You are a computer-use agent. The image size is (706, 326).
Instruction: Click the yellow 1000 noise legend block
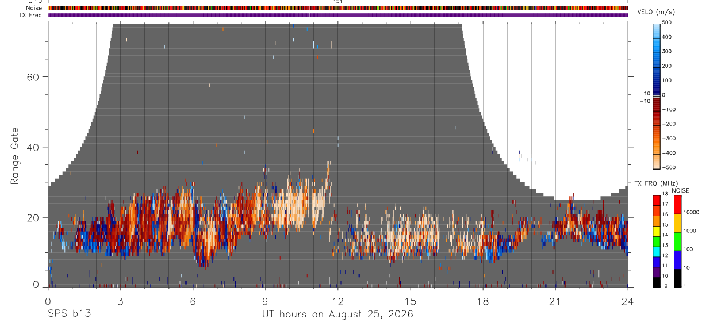click(x=678, y=223)
